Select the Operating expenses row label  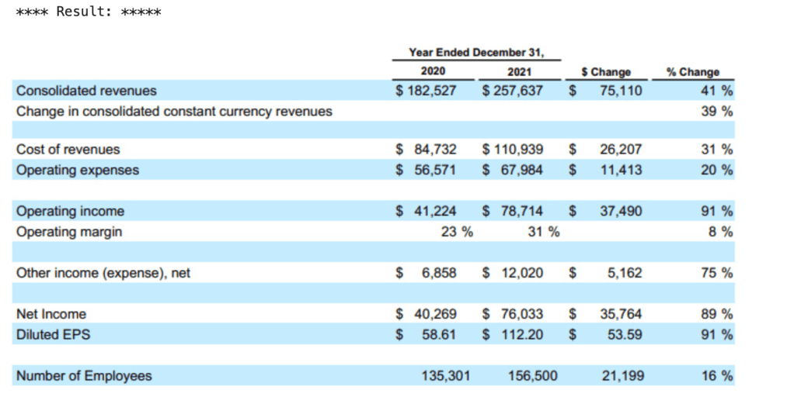78,170
